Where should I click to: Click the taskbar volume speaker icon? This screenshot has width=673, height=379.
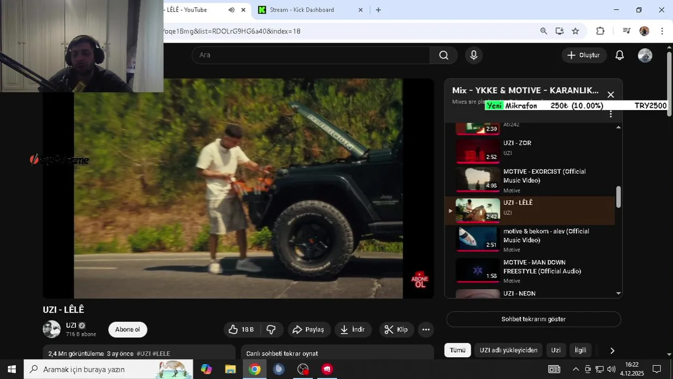[611, 370]
